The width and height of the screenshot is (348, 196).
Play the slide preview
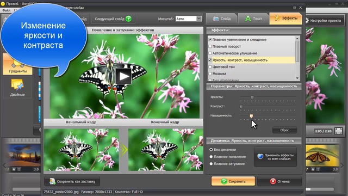123,76
